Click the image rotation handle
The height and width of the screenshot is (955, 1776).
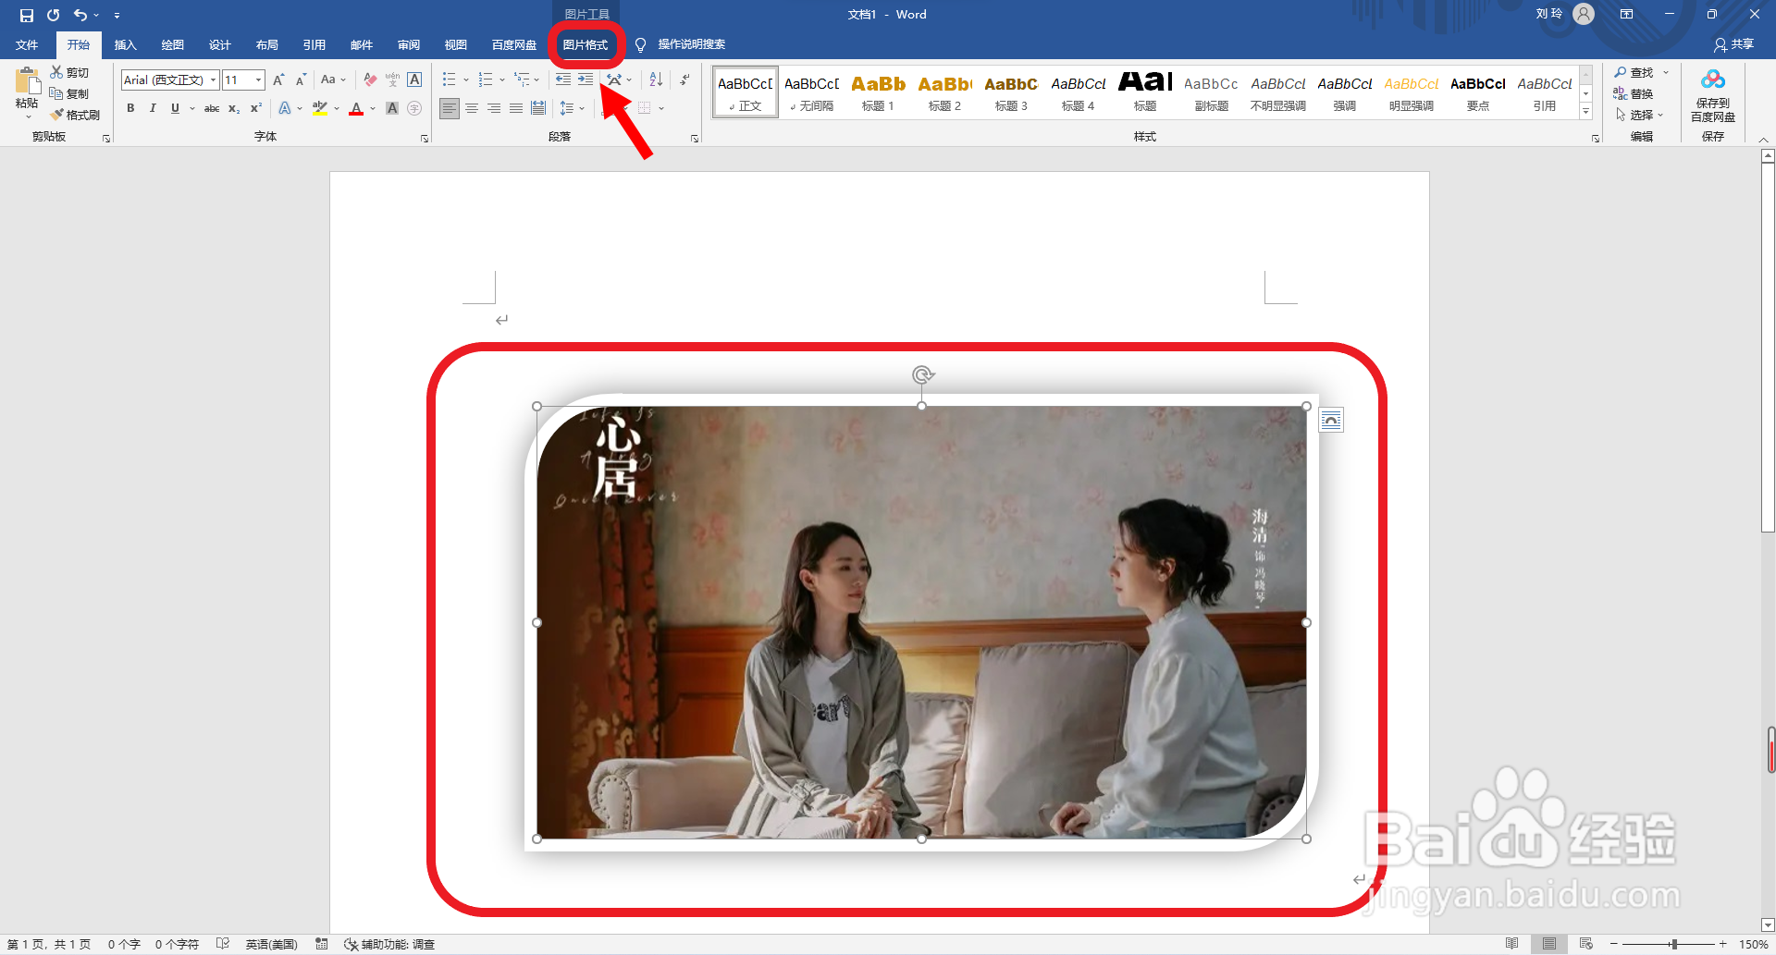(922, 374)
